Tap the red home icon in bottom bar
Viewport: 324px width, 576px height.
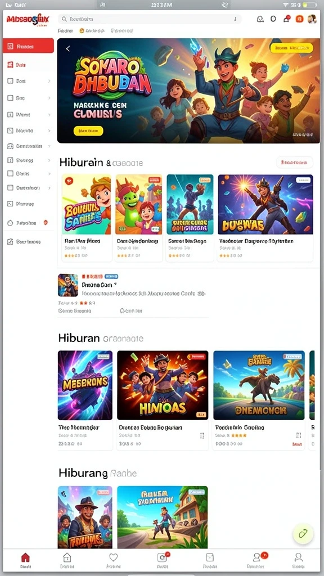pos(25,557)
